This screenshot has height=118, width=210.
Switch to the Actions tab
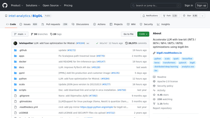point(99,24)
